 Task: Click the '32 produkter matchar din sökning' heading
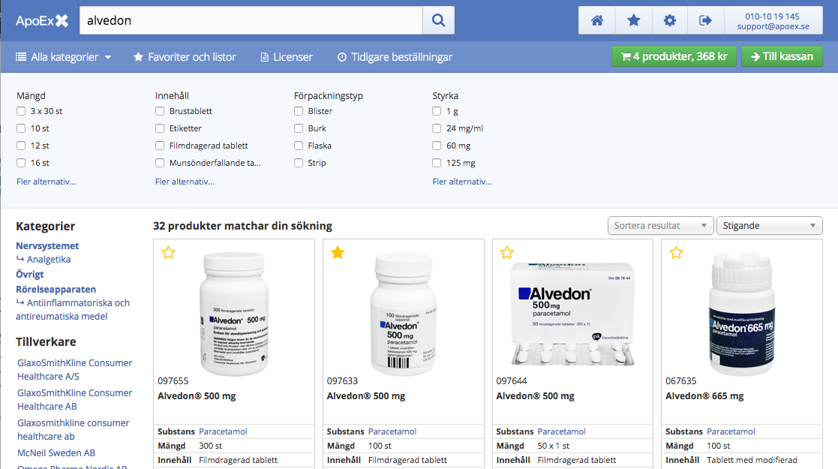point(242,226)
